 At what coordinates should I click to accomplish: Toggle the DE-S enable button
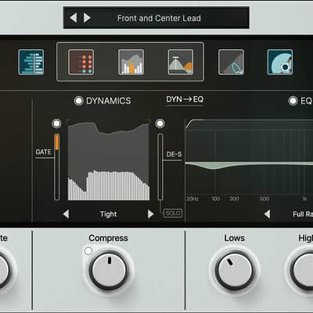coord(160,124)
